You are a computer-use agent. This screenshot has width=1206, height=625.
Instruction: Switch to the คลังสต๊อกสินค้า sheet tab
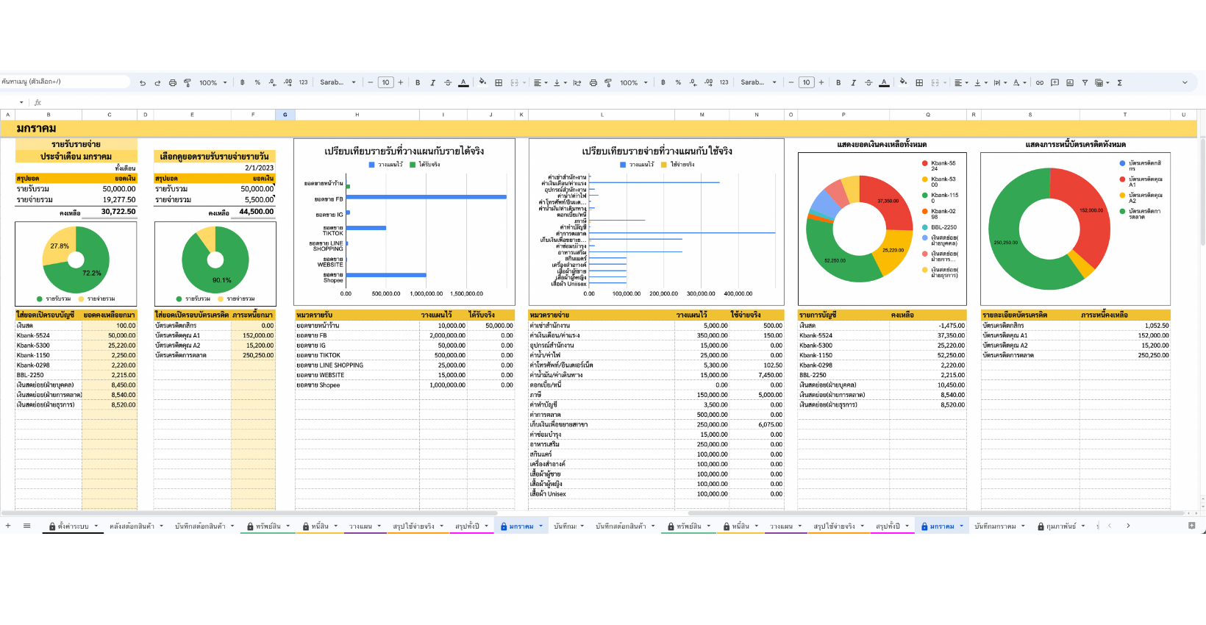point(132,526)
